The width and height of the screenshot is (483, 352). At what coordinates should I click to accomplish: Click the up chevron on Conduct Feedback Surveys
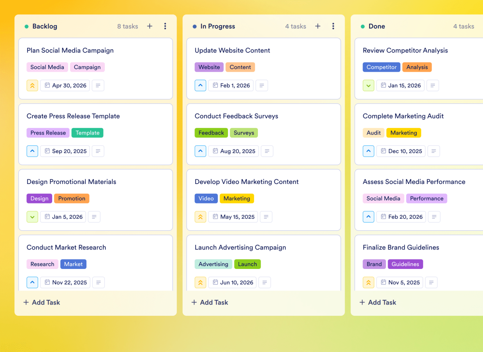point(200,151)
